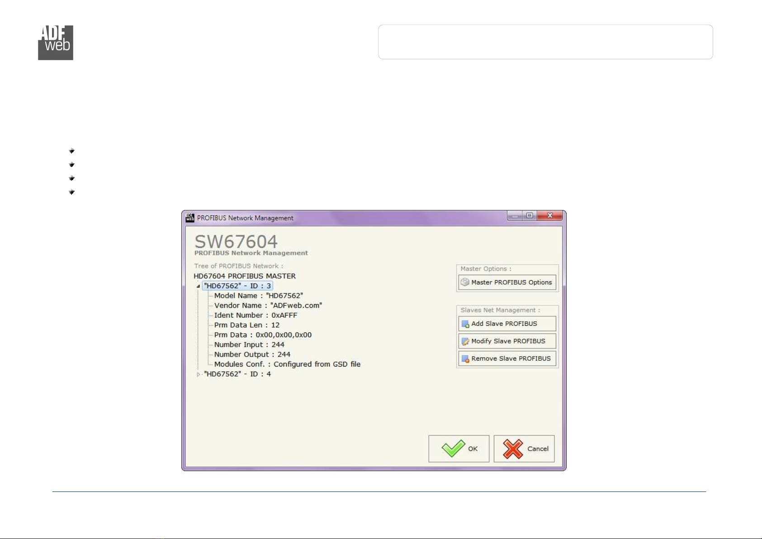Select "HD67562" - ID : 4 tree item
The image size is (762, 539).
[x=237, y=374]
